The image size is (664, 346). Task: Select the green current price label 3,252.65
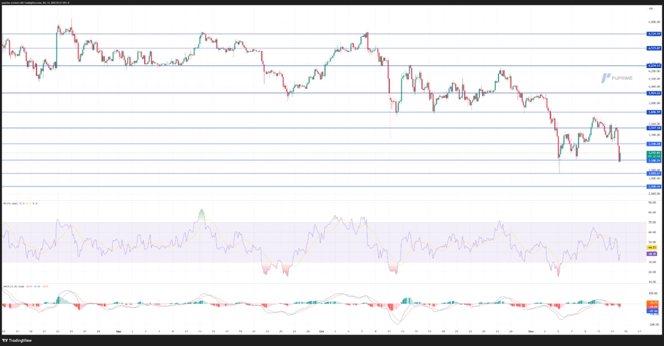click(653, 152)
